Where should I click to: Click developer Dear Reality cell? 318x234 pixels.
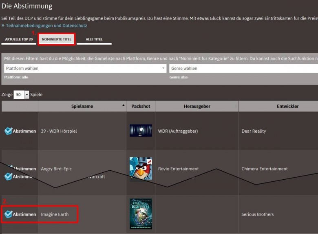pyautogui.click(x=254, y=131)
